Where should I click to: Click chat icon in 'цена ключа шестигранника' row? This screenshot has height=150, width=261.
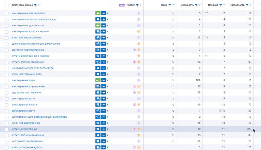tap(98, 50)
